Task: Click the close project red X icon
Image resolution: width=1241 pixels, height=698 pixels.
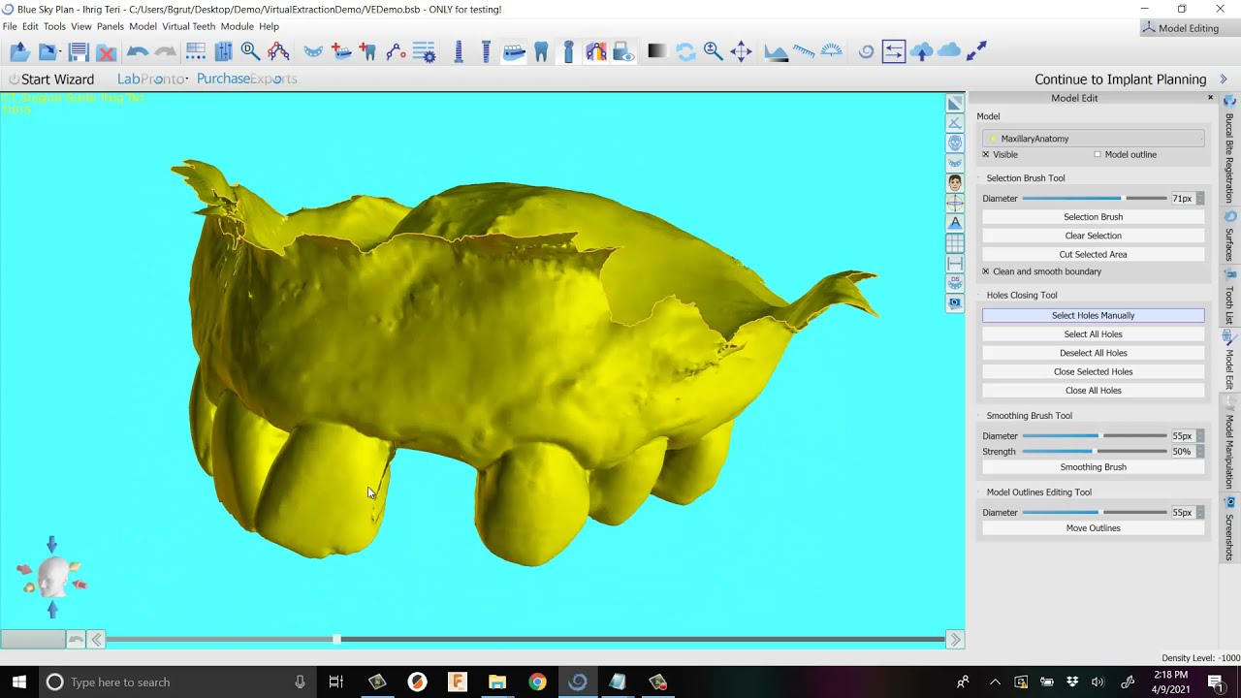Action: tap(107, 52)
